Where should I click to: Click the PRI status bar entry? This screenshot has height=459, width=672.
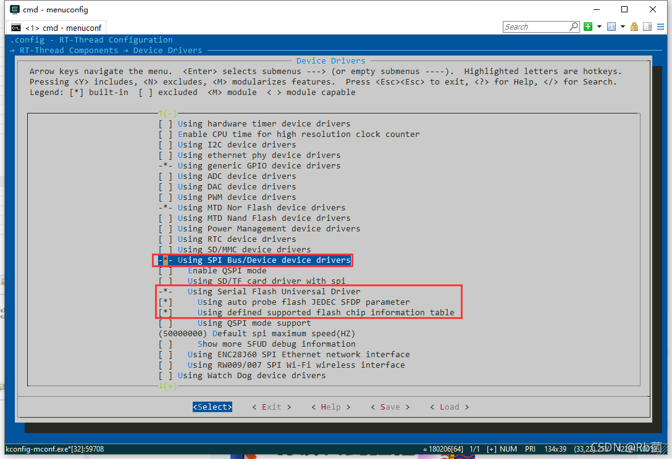coord(530,449)
